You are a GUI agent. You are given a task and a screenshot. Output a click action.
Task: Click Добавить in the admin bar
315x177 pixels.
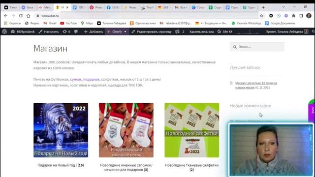pos(94,31)
